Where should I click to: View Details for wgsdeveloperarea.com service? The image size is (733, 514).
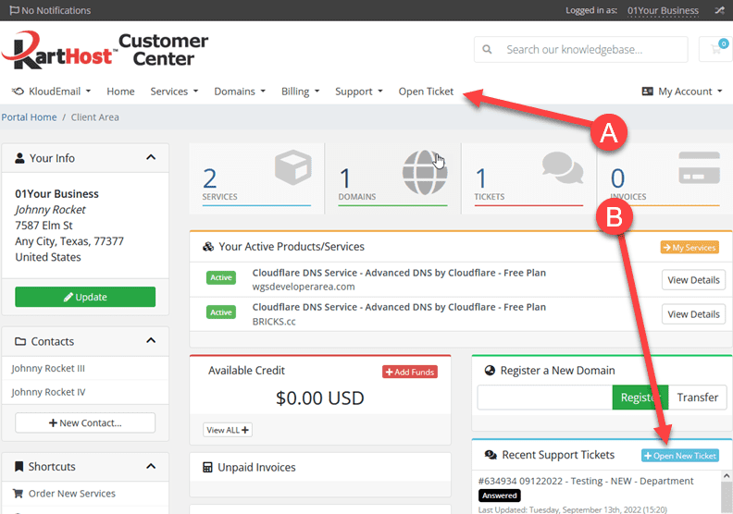click(693, 280)
